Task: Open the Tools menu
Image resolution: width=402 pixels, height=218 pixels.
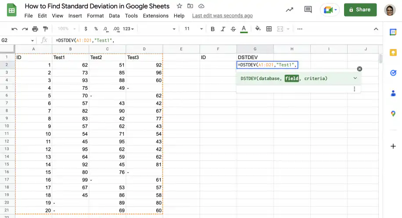Action: tap(131, 16)
